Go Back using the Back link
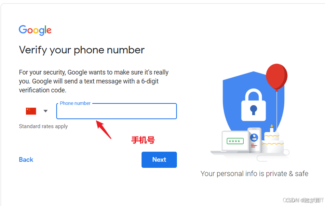Image resolution: width=325 pixels, height=206 pixels. pyautogui.click(x=26, y=159)
